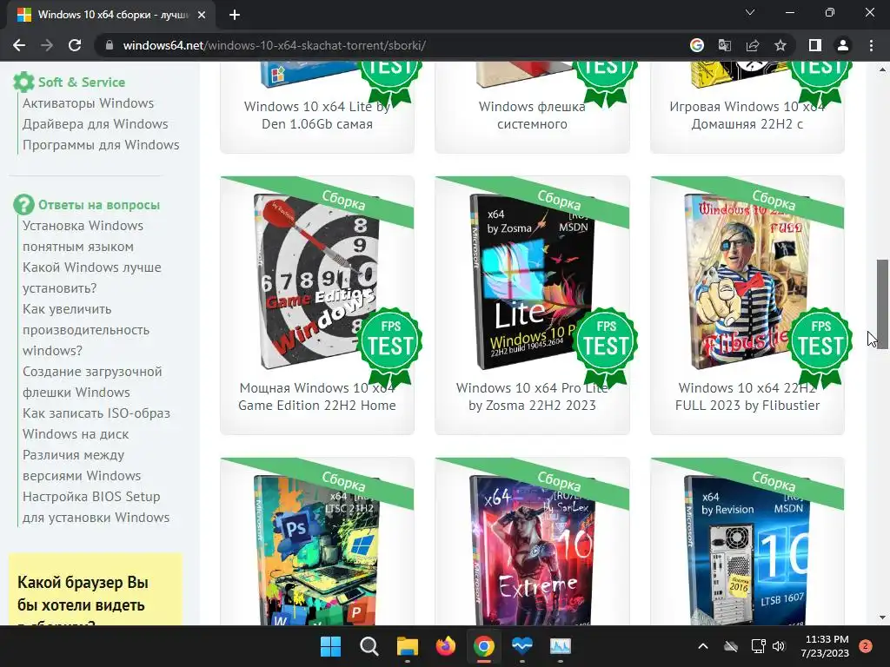Viewport: 890px width, 667px height.
Task: Open Windows 10 x64 Pro Lite by Zosma title
Action: coord(532,396)
